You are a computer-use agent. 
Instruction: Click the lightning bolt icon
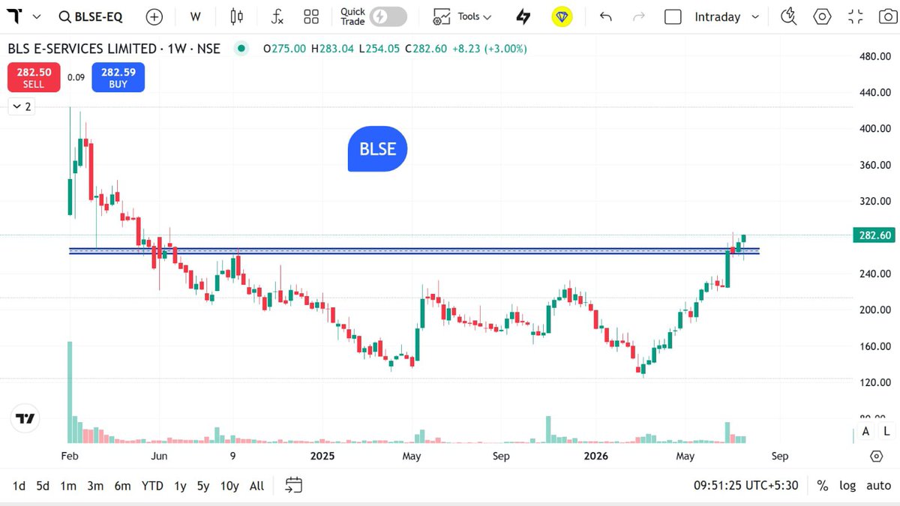pos(523,16)
